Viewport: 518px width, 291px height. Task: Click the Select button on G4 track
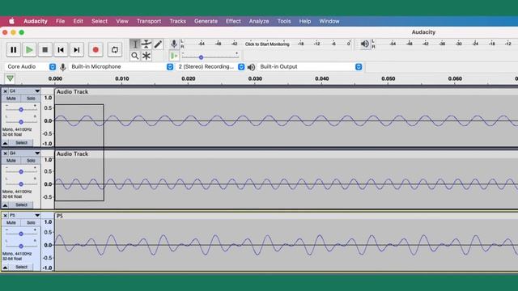tap(21, 205)
